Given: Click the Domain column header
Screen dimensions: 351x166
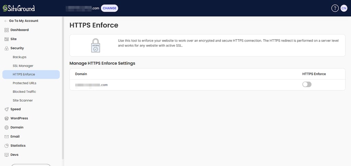Looking at the screenshot, I should [x=81, y=74].
